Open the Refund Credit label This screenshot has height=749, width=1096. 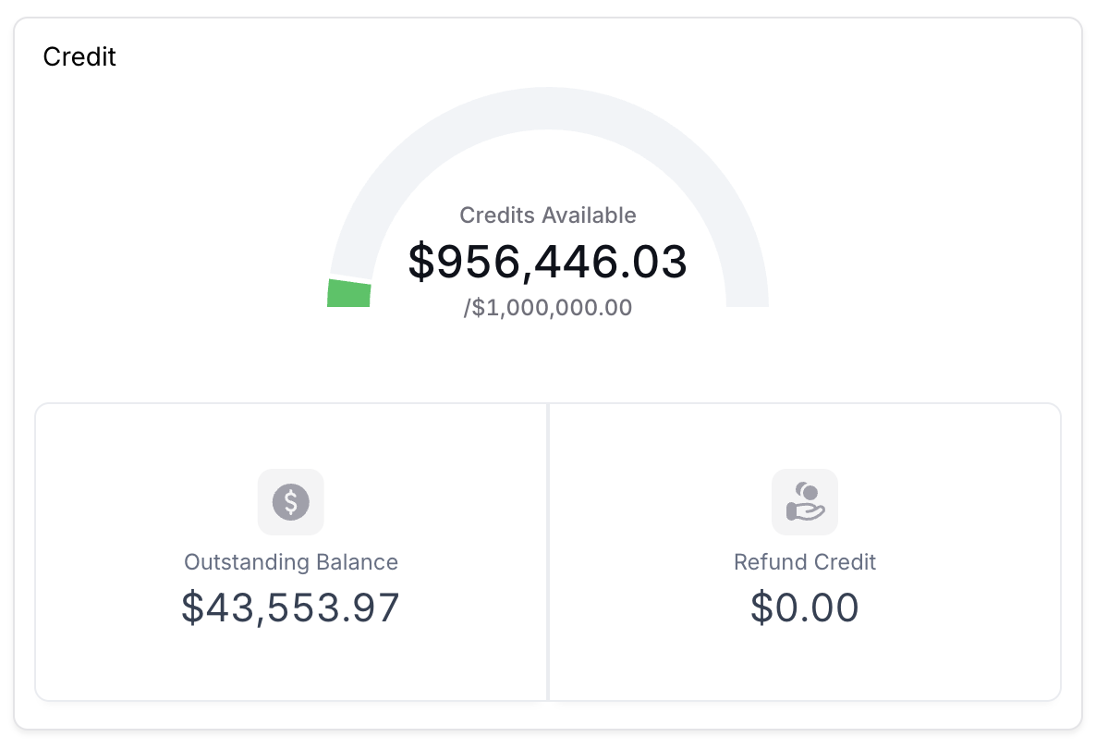tap(804, 561)
